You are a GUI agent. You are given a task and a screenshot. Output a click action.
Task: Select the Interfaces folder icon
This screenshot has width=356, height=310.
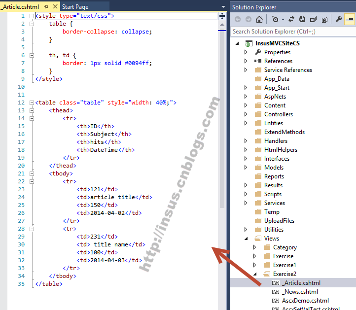[258, 159]
